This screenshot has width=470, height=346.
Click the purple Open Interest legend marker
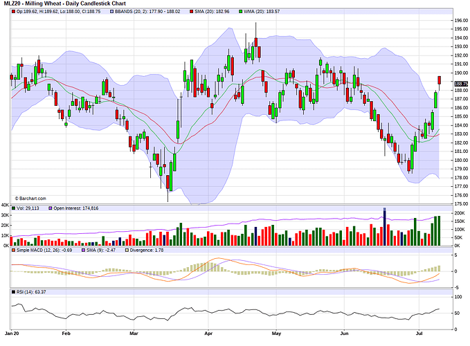[50, 208]
